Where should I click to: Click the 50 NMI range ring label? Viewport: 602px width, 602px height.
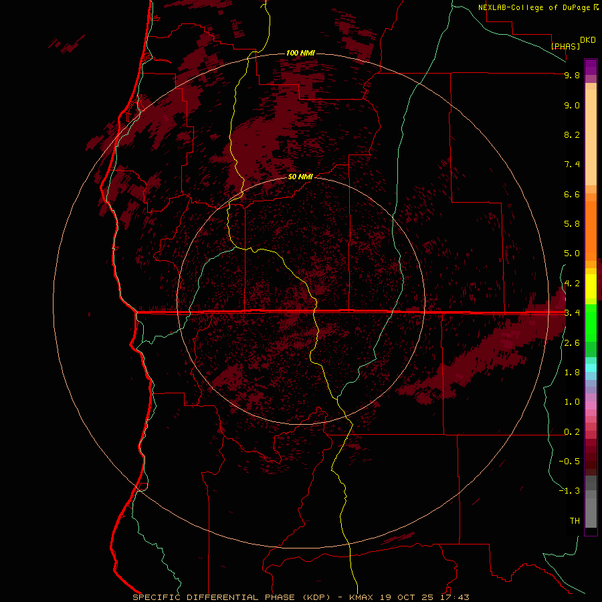point(300,177)
